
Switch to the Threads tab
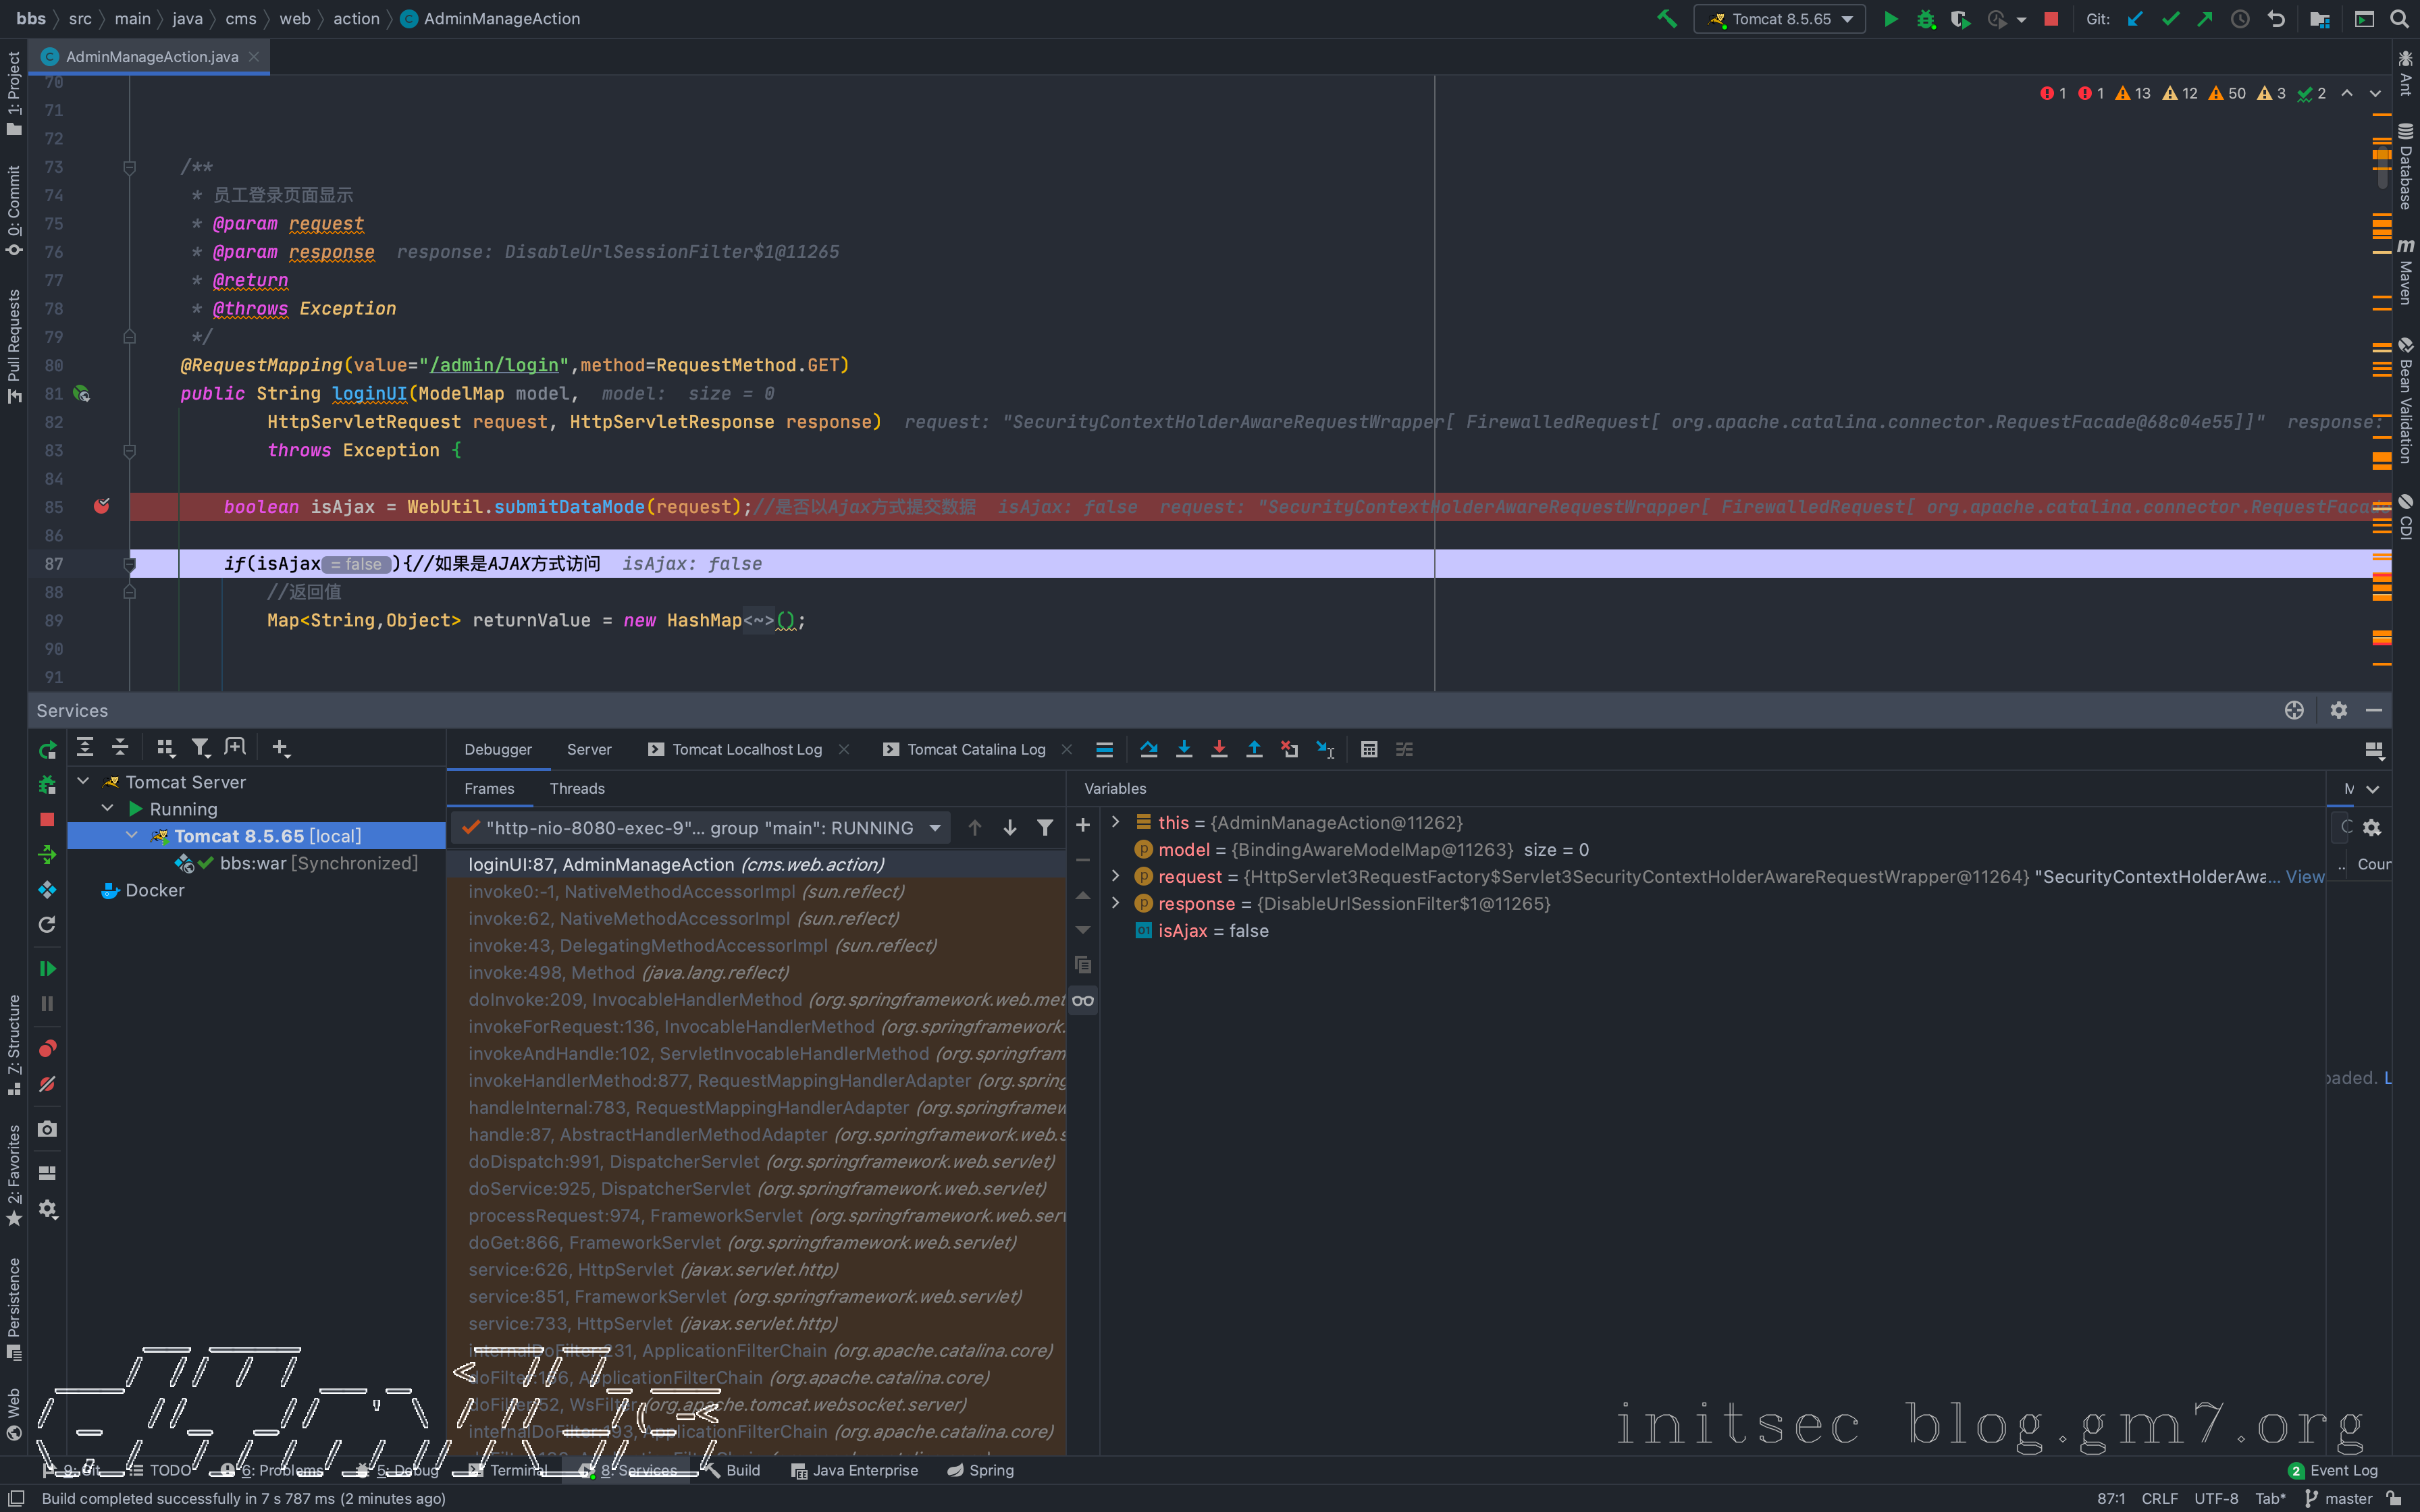tap(576, 789)
